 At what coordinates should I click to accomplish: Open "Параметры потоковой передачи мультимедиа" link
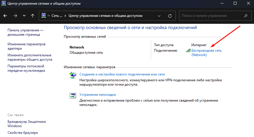(26, 68)
